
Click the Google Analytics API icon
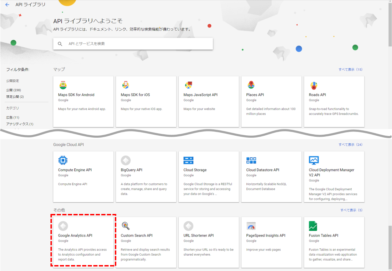63,226
